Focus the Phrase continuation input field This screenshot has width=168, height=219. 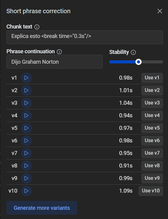(x=54, y=62)
